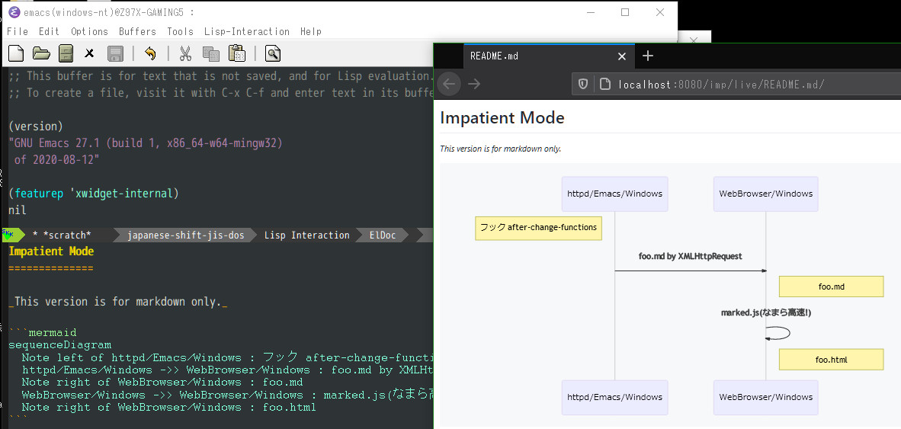Viewport: 901px width, 429px height.
Task: Click the foo.md yellow note box
Action: [831, 287]
